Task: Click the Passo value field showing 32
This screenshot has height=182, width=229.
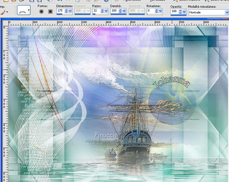Action: click(x=96, y=11)
